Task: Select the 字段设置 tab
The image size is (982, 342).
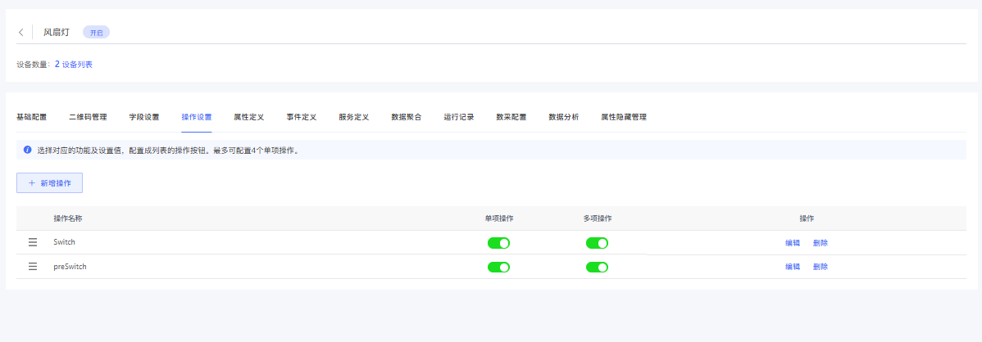Action: [144, 117]
